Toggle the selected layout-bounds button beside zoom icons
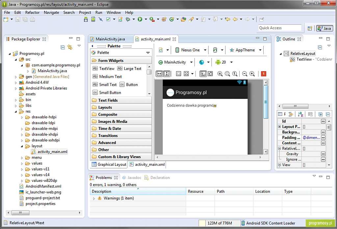 point(203,74)
